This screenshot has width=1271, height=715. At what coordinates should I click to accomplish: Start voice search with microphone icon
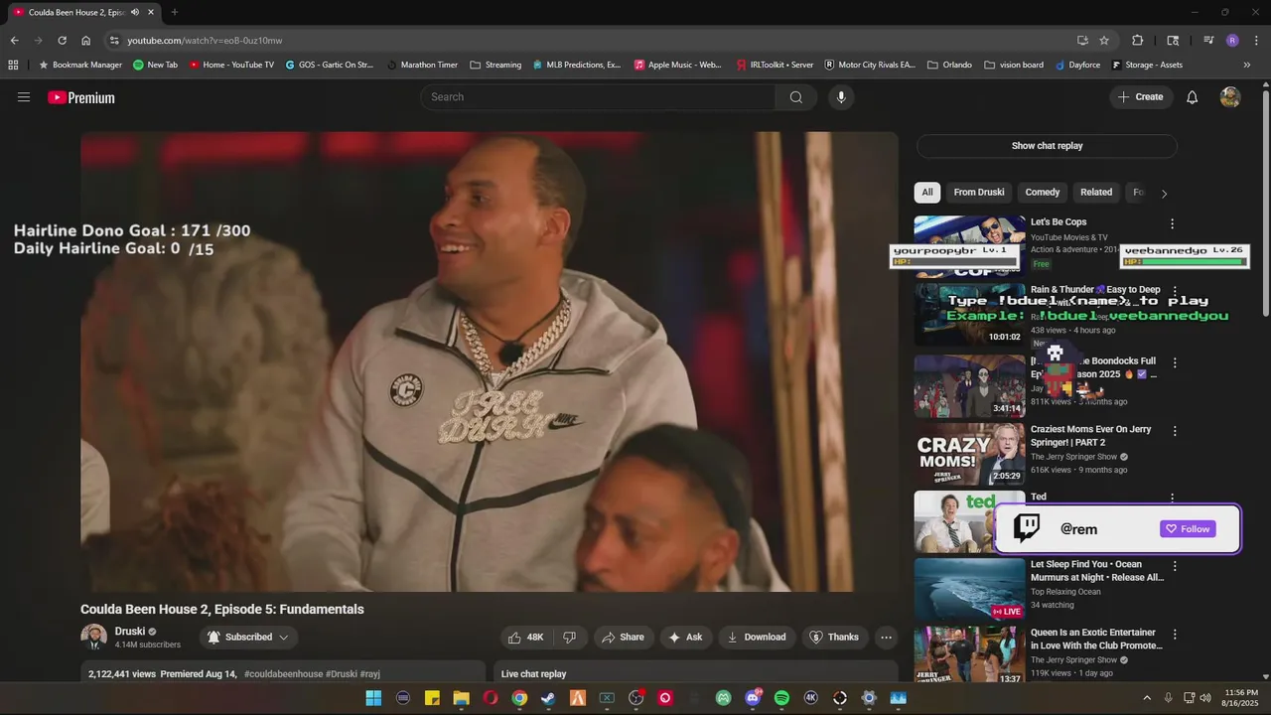coord(841,97)
